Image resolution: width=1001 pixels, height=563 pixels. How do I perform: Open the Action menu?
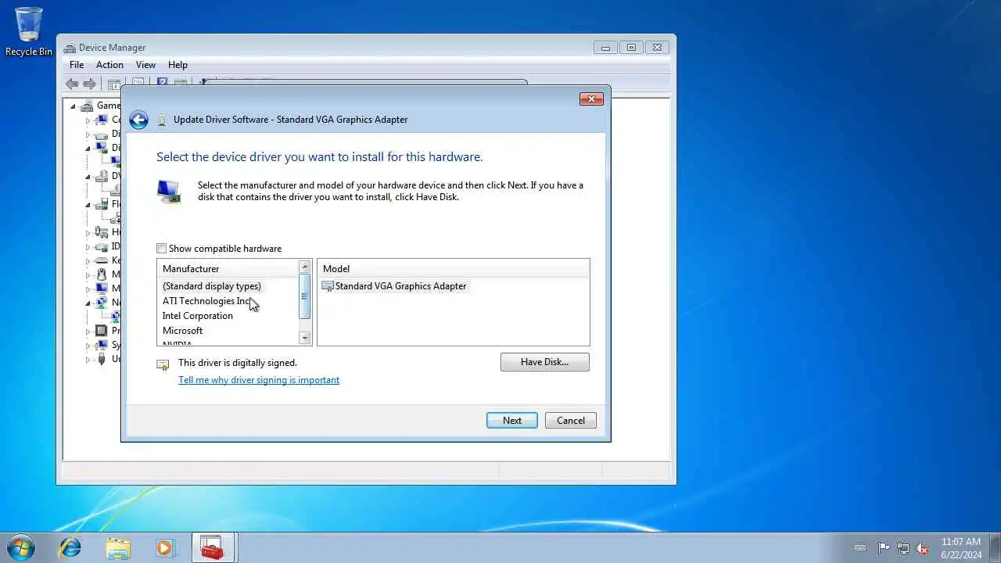pos(109,65)
